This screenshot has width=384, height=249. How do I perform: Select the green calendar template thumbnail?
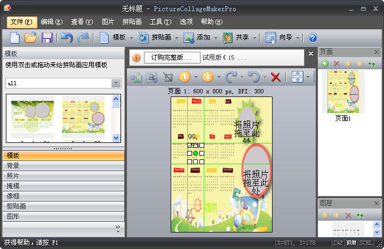pyautogui.click(x=33, y=117)
